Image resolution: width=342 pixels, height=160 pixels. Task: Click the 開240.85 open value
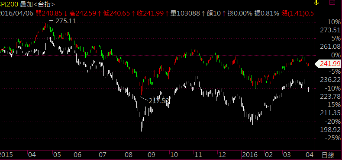tap(49, 13)
